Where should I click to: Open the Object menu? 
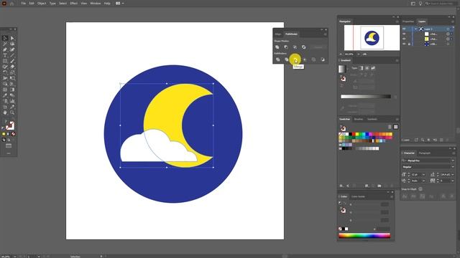[42, 4]
